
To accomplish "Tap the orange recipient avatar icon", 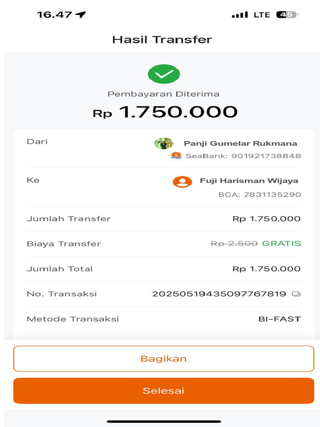I will click(x=182, y=181).
